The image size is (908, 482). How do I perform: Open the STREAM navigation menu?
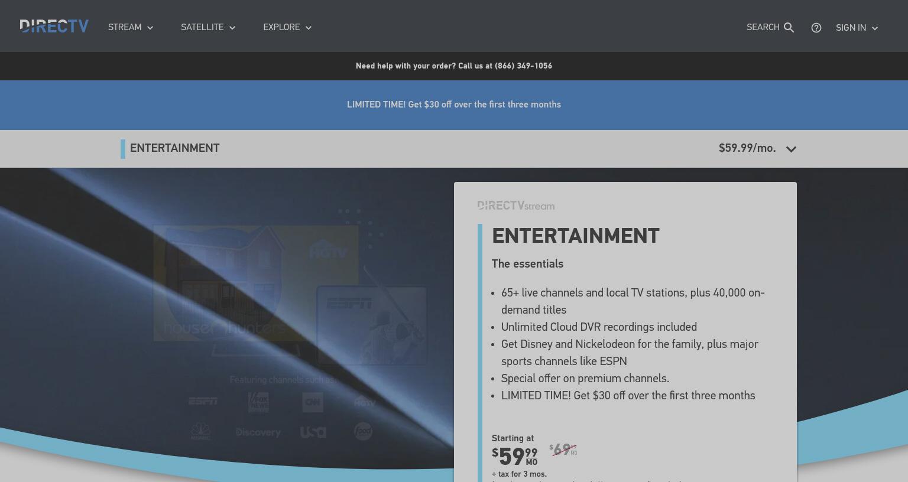131,28
